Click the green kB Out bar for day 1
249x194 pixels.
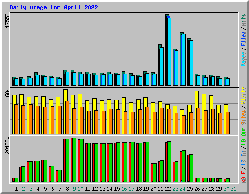16,180
